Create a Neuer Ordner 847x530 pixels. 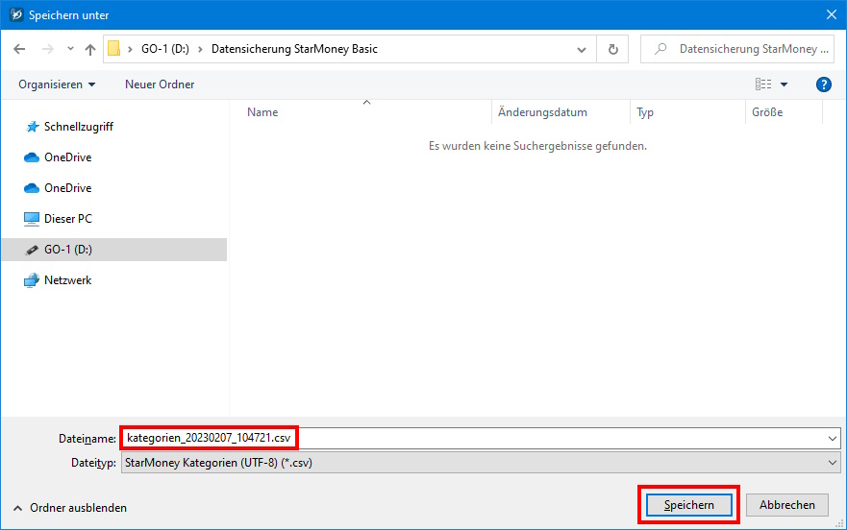[160, 84]
